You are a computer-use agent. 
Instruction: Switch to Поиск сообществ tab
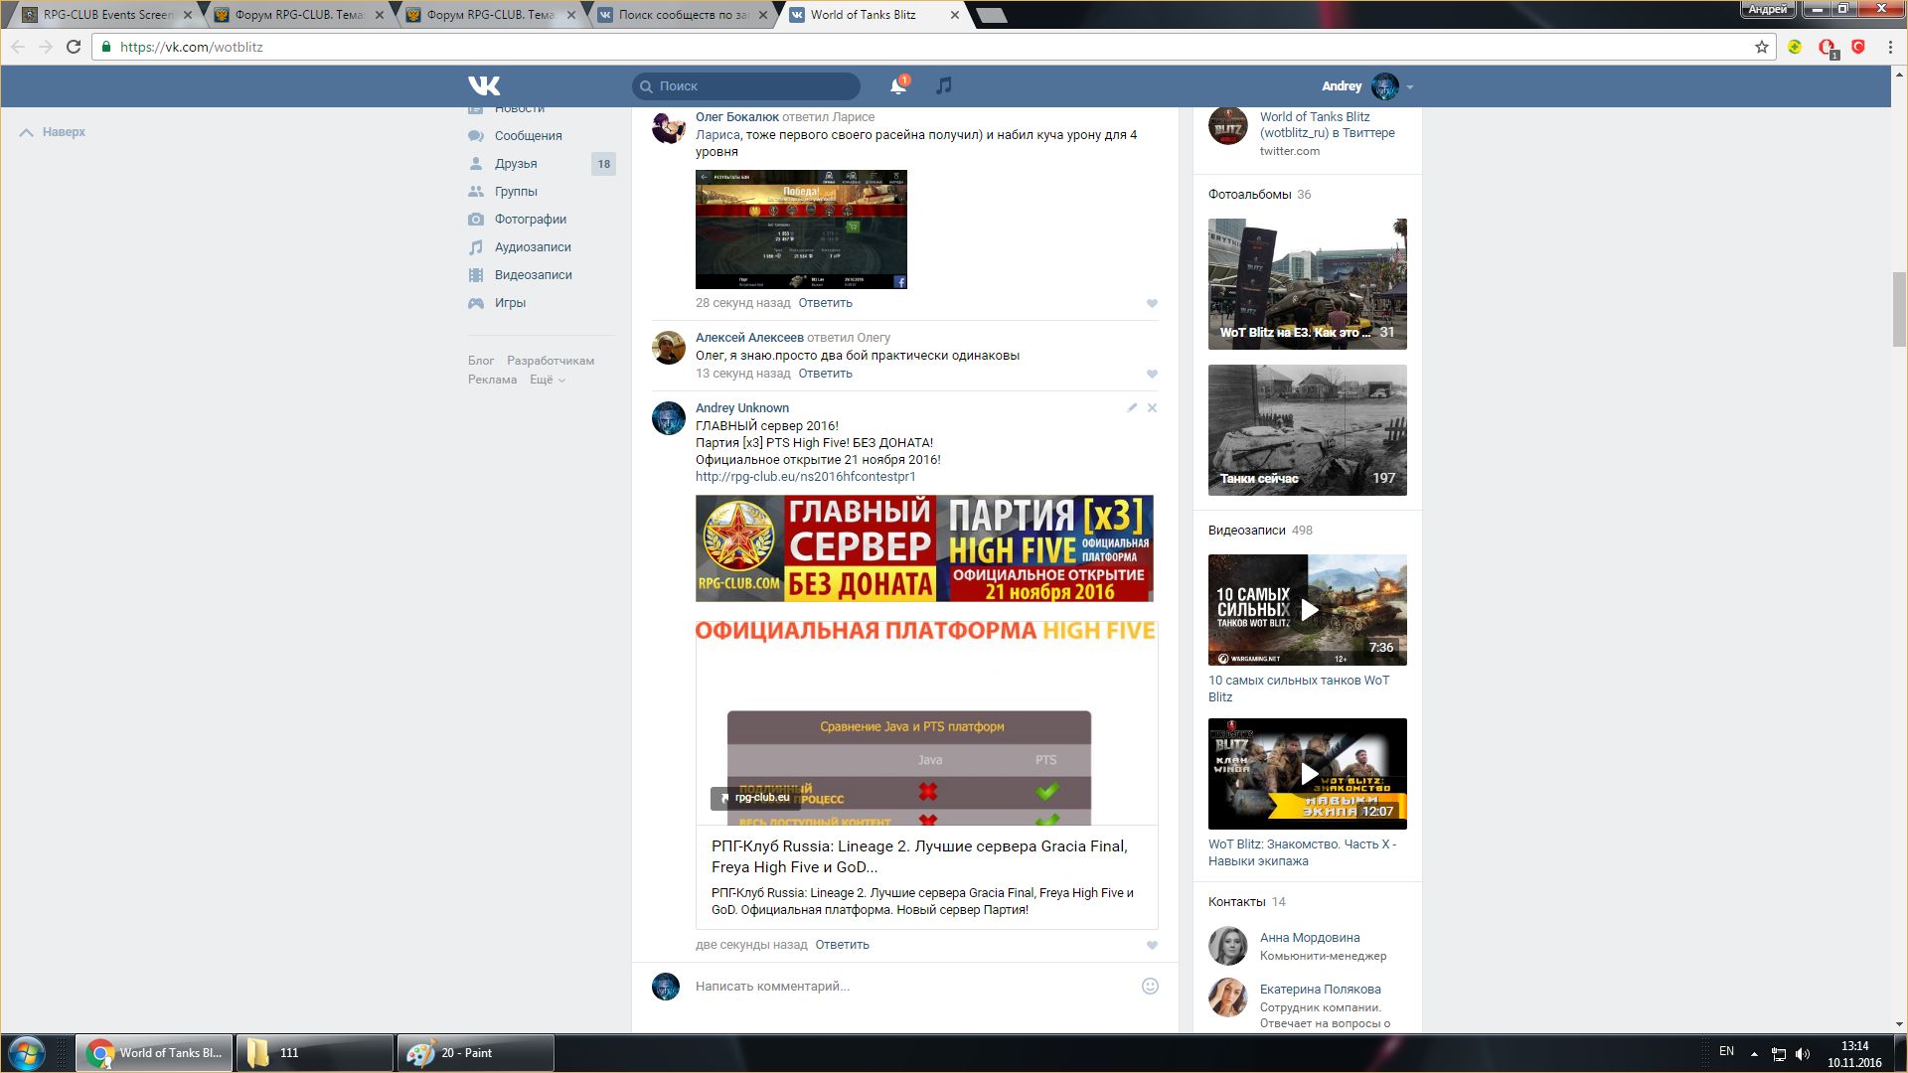click(x=683, y=15)
